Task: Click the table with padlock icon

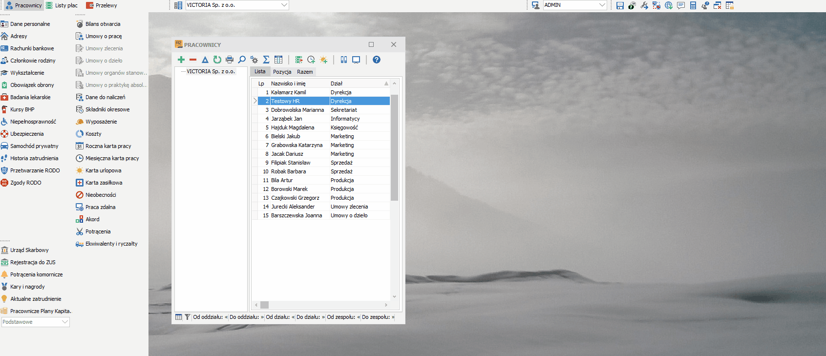Action: pyautogui.click(x=730, y=5)
